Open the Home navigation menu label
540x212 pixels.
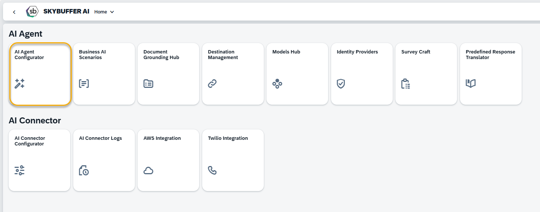pos(101,12)
